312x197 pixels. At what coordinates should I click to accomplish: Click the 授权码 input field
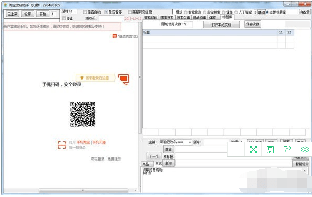tap(111, 18)
